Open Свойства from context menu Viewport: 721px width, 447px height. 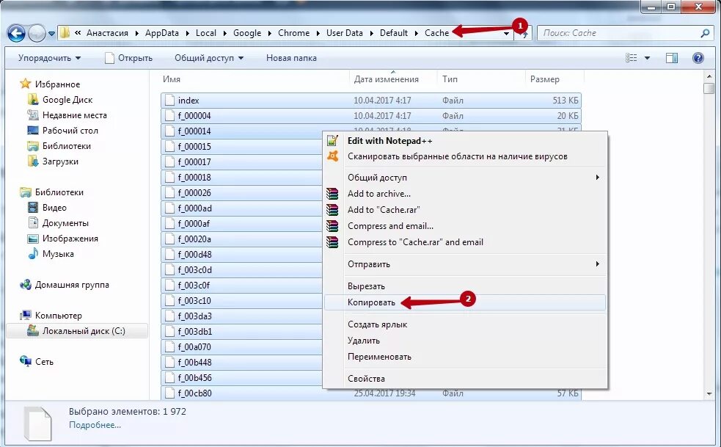pyautogui.click(x=465, y=379)
